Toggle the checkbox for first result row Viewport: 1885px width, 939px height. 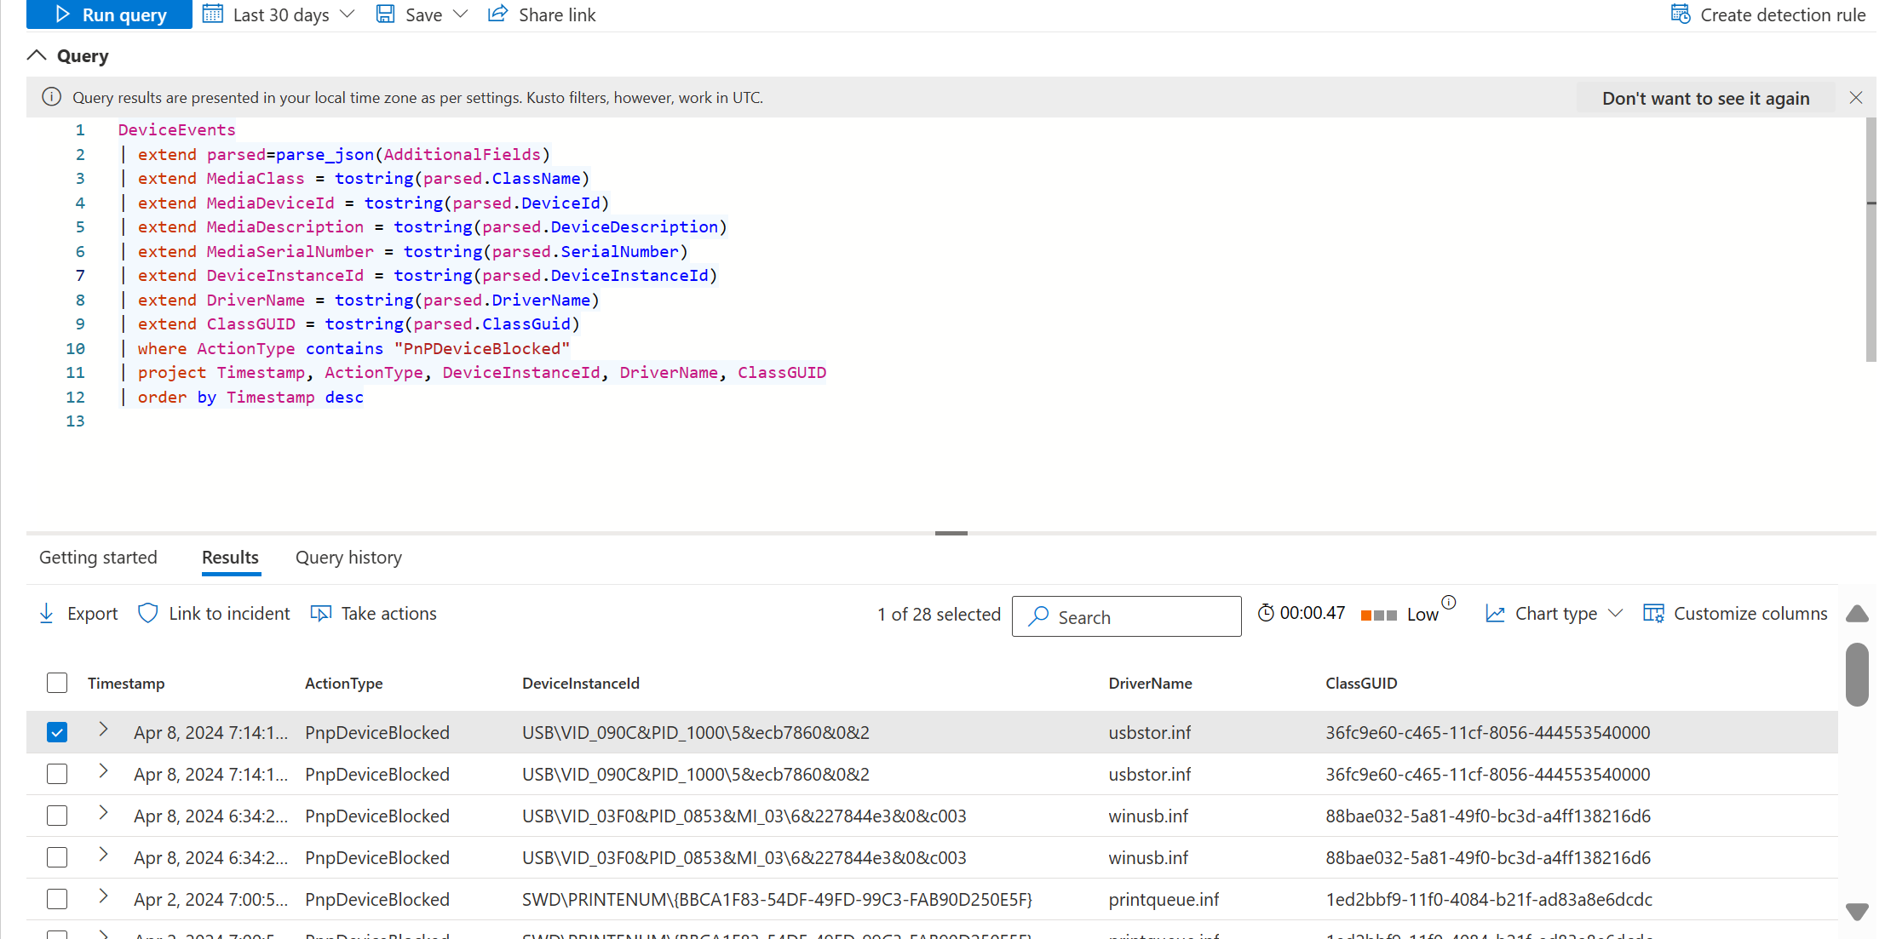coord(56,731)
